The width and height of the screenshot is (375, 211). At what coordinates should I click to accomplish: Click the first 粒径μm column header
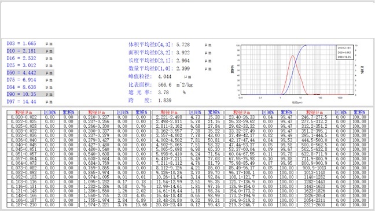point(24,112)
